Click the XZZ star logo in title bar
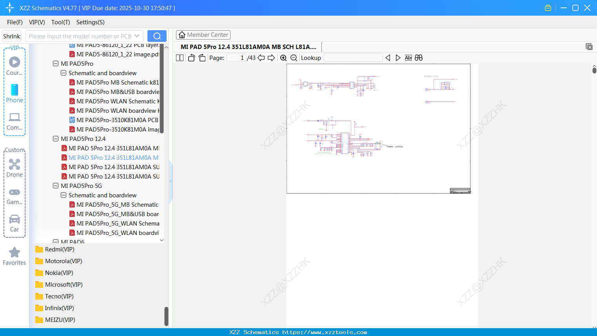The width and height of the screenshot is (597, 336). (x=10, y=8)
